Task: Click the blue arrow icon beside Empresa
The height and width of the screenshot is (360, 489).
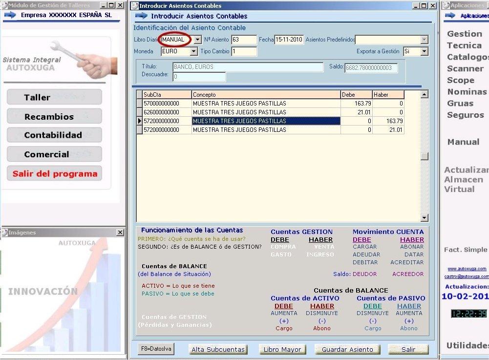Action: [10, 15]
